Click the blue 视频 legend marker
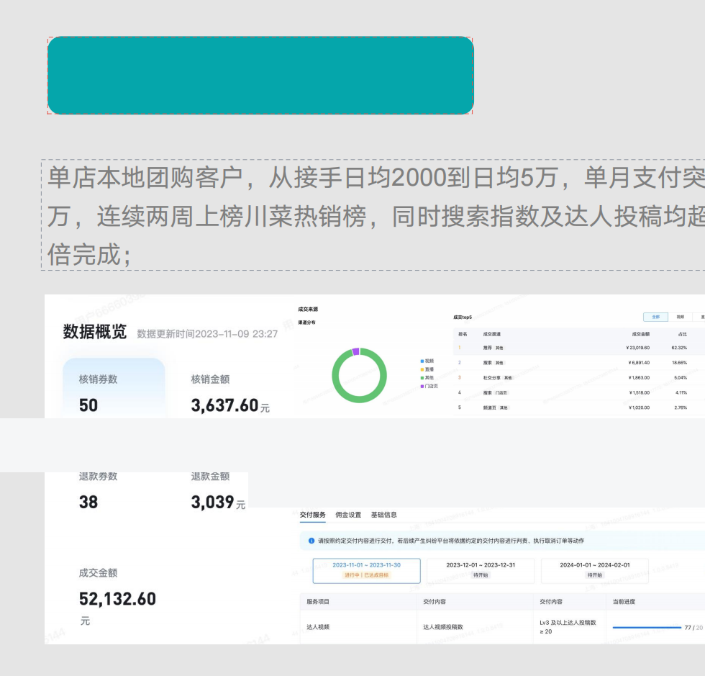The width and height of the screenshot is (705, 676). pos(422,361)
